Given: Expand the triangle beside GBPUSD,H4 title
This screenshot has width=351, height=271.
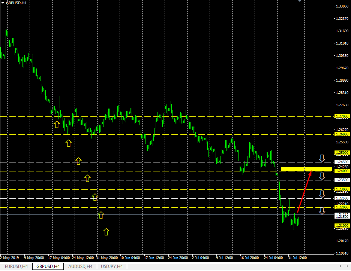Looking at the screenshot, I should coord(3,3).
